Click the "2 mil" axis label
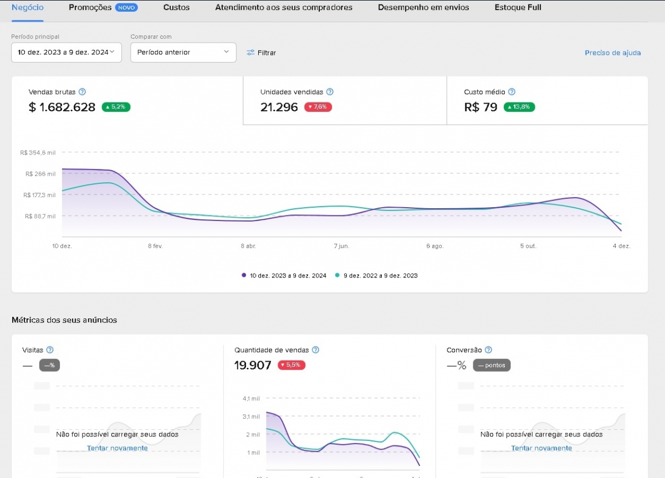665x478 pixels. click(x=253, y=434)
